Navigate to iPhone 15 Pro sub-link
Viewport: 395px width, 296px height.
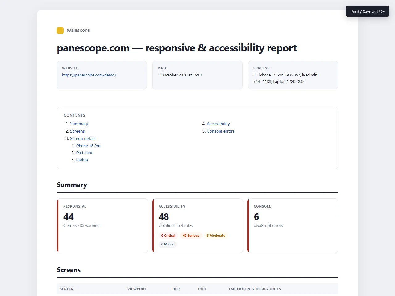[88, 146]
